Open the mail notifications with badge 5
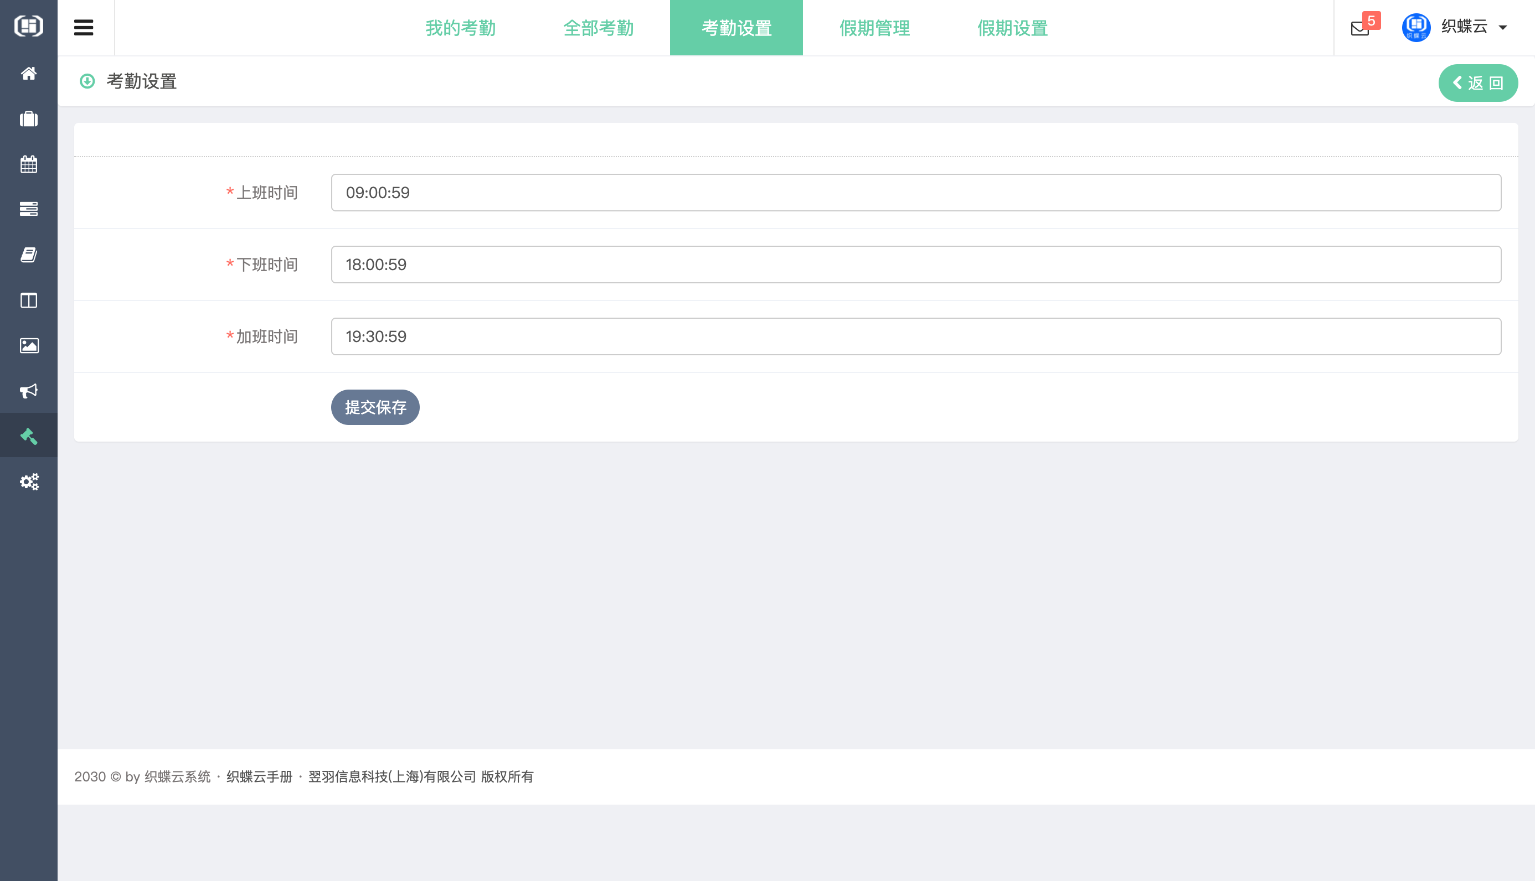Image resolution: width=1535 pixels, height=881 pixels. [1360, 28]
